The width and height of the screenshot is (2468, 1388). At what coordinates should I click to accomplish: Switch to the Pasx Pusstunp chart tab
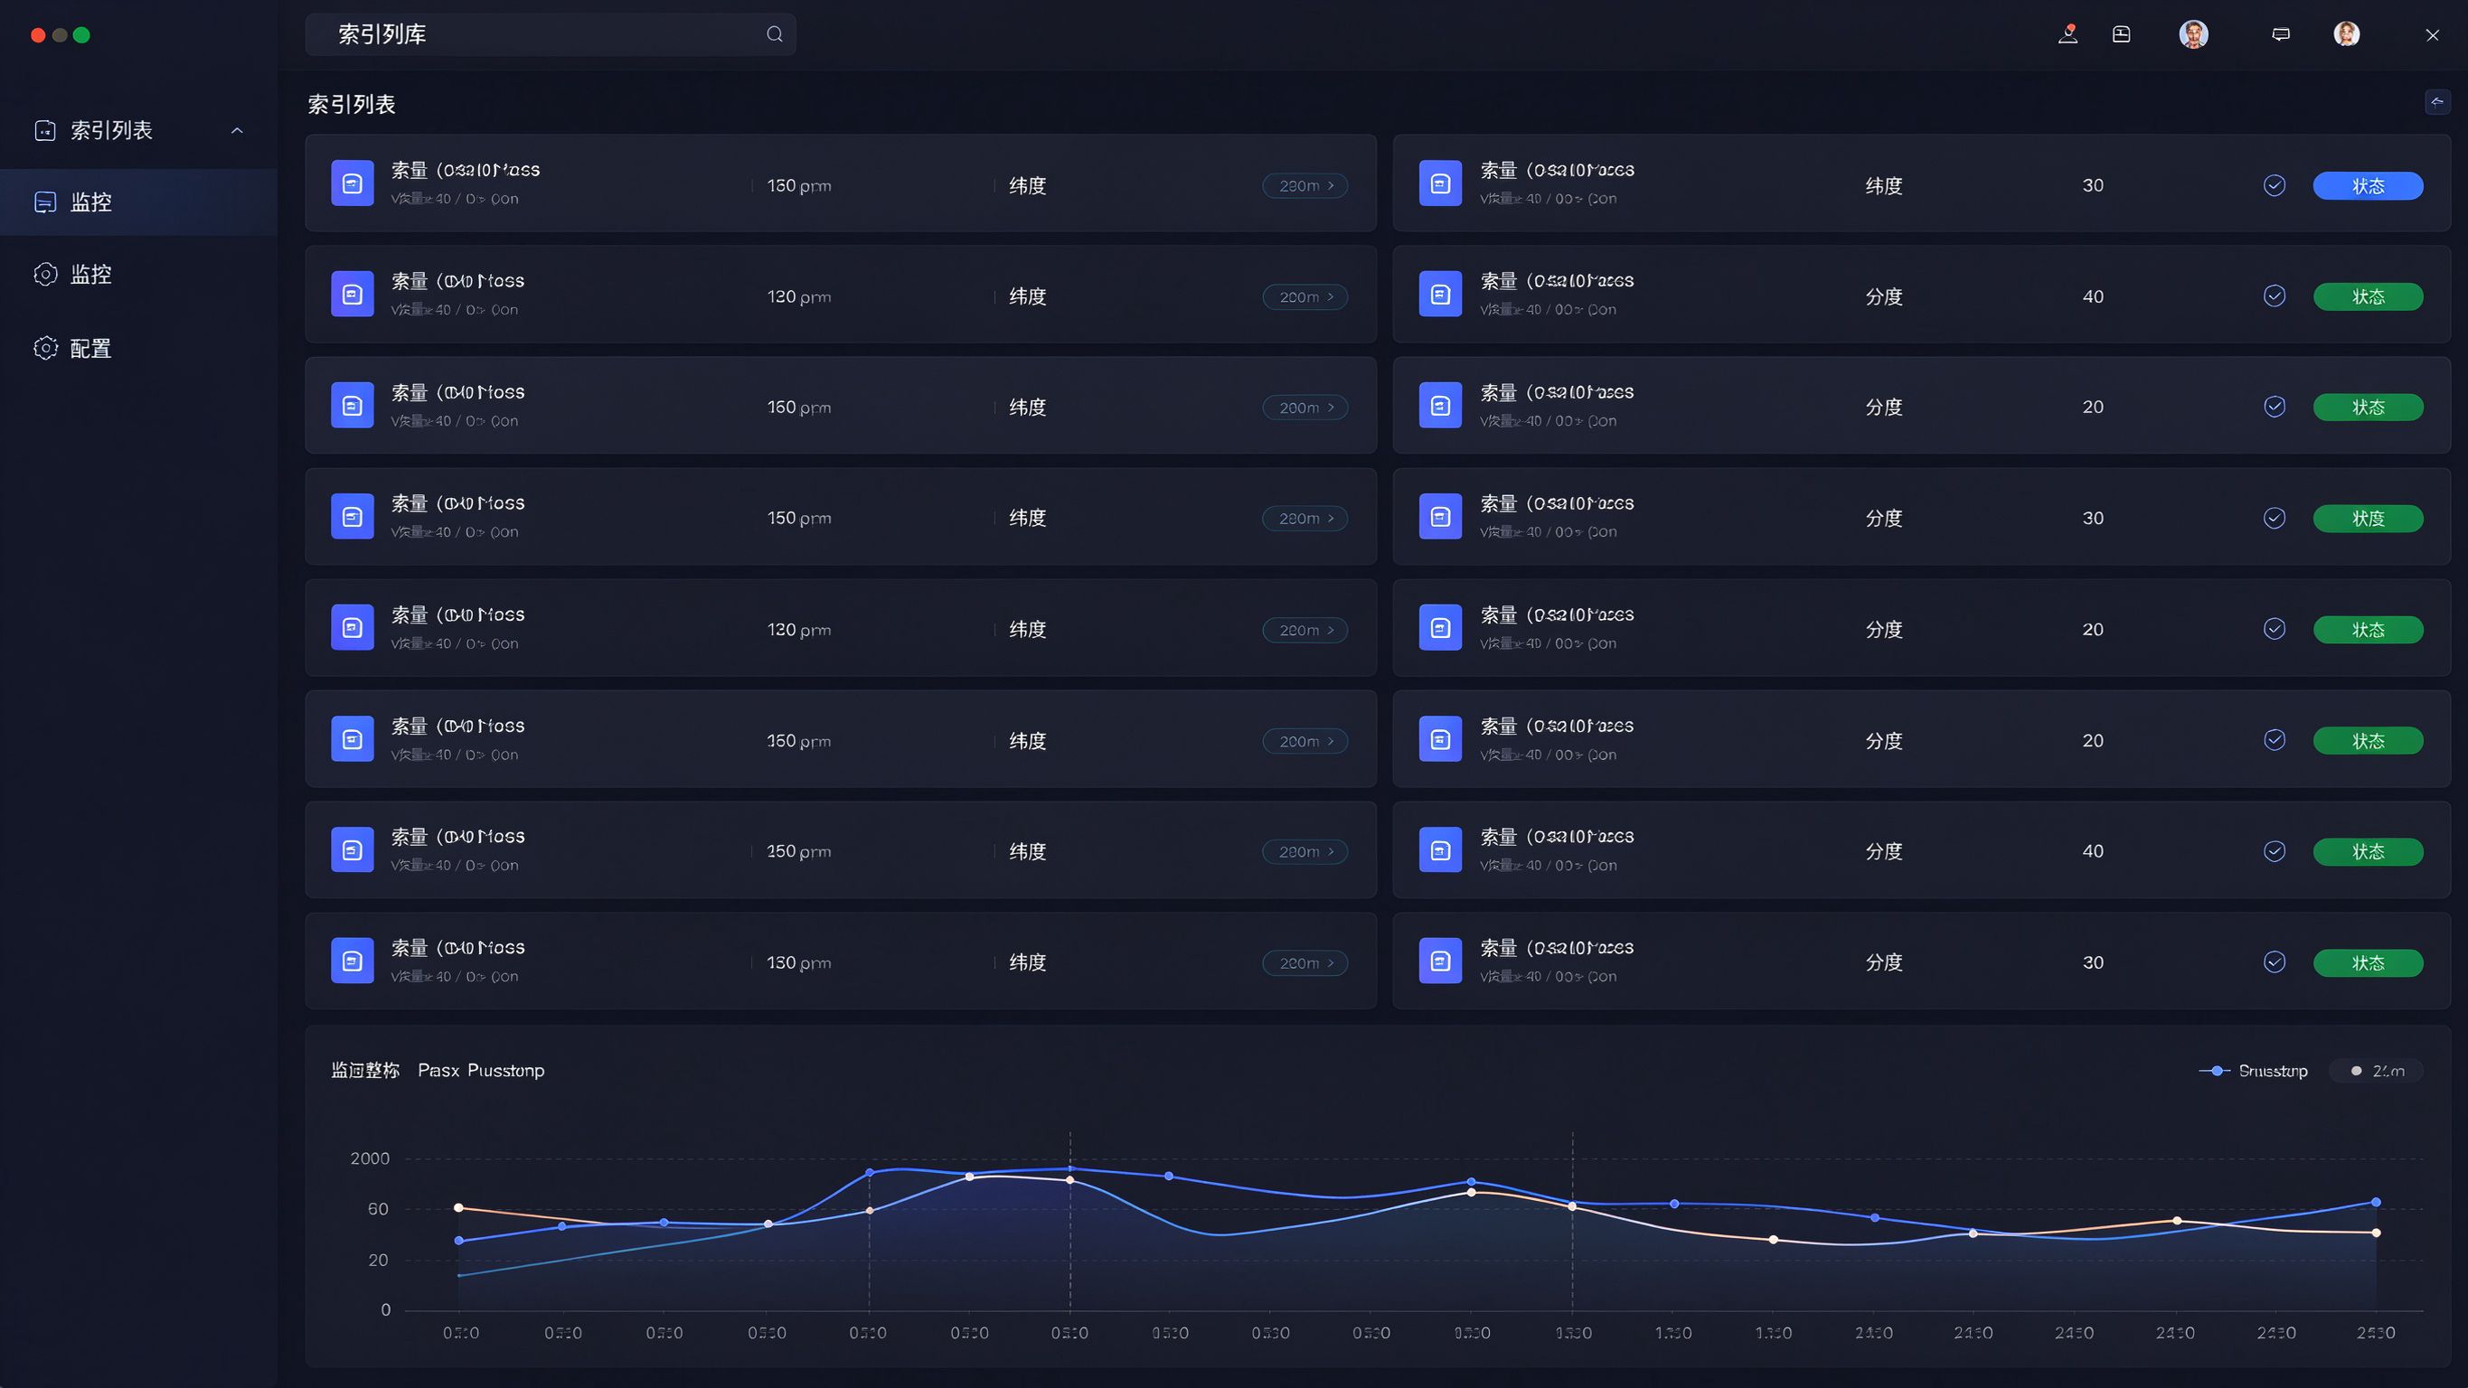point(481,1071)
